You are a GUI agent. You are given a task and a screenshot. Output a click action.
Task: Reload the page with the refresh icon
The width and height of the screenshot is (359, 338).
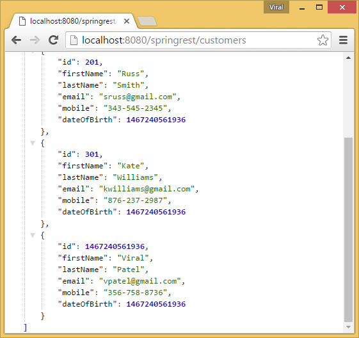point(53,40)
